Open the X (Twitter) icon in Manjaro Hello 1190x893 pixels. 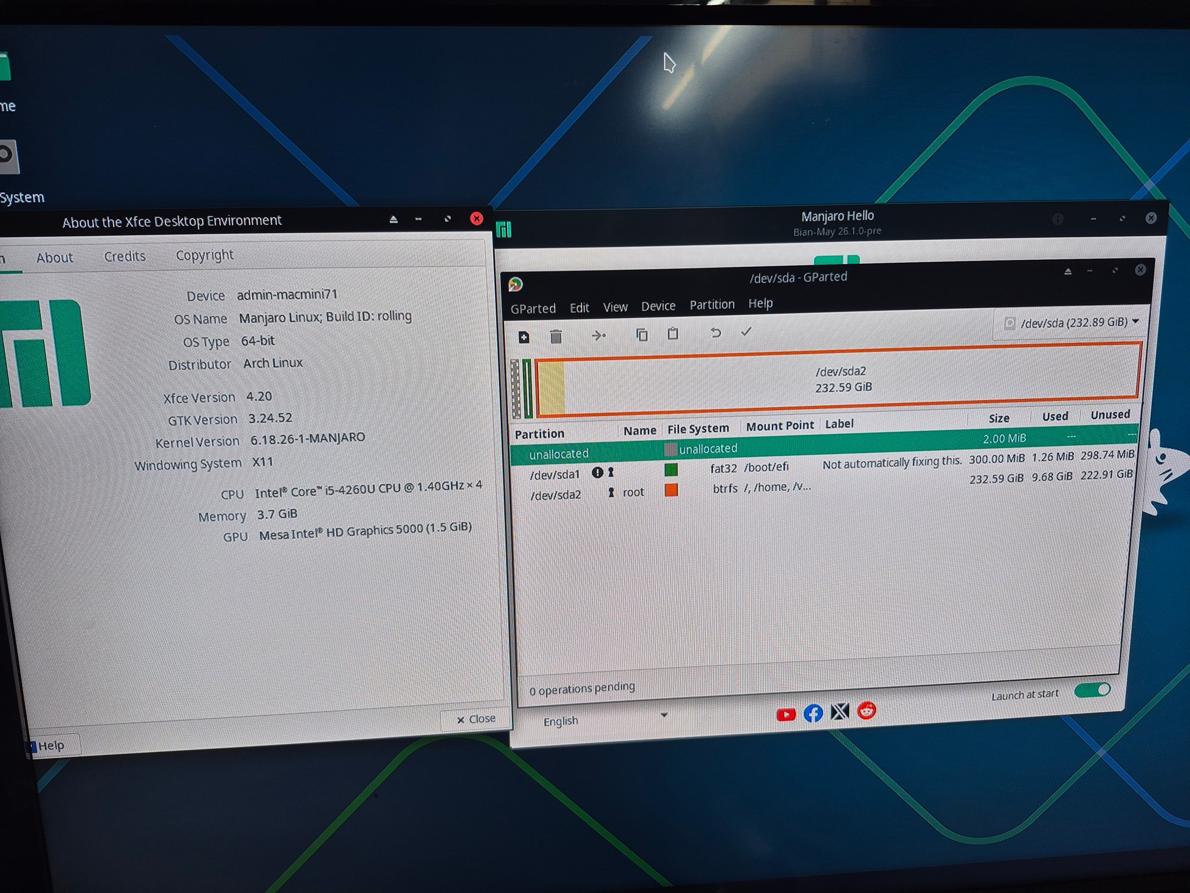[x=840, y=711]
